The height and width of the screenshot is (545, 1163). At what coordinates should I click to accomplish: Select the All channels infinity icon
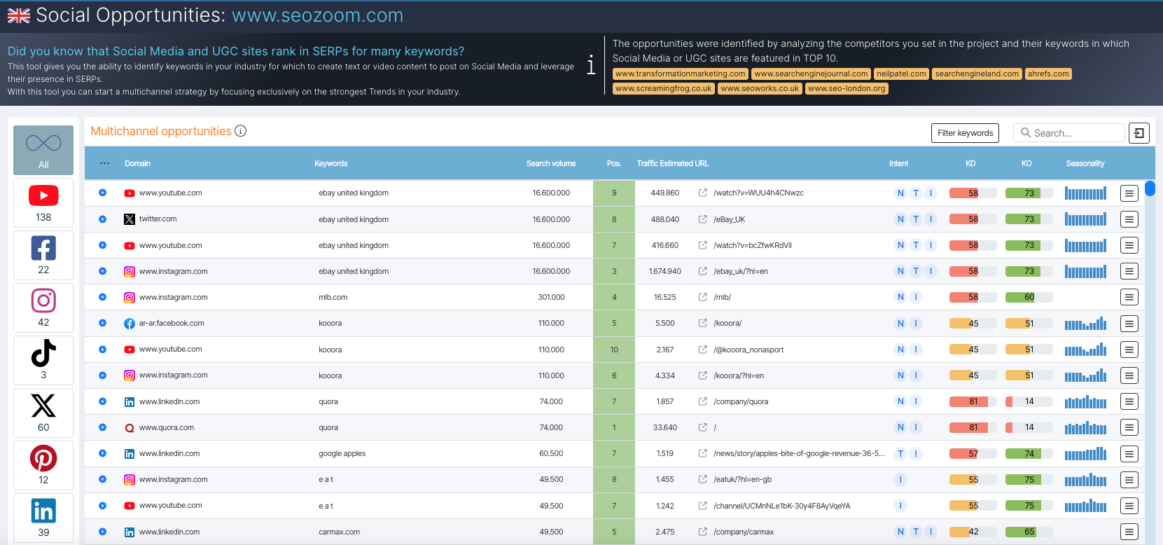coord(43,144)
